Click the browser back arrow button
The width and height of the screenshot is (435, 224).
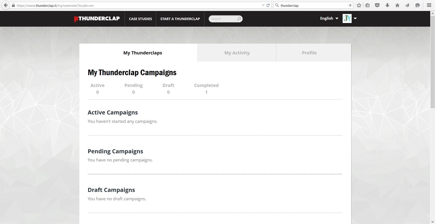pos(6,5)
